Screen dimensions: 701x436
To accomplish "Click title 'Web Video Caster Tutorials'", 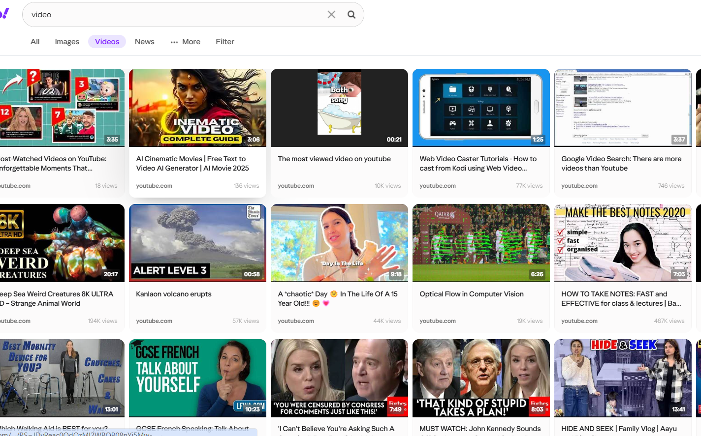I will point(478,164).
